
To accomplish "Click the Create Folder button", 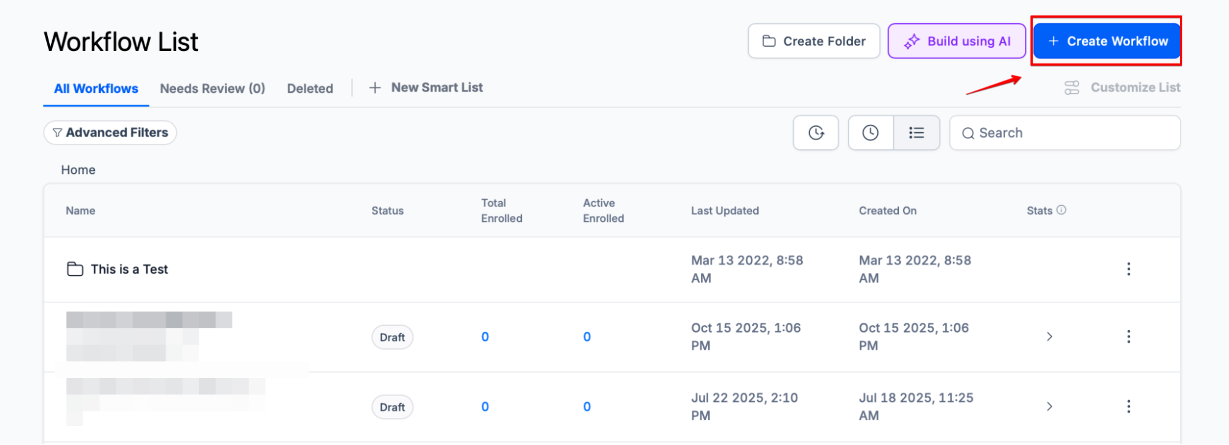I will tap(813, 41).
